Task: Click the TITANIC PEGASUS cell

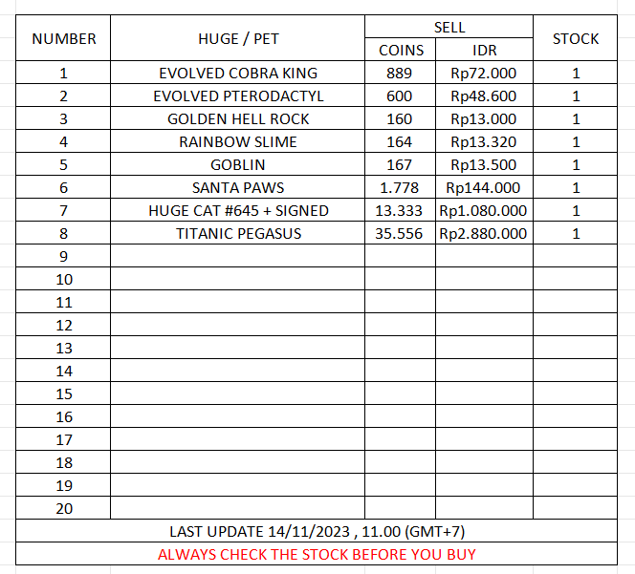Action: (238, 233)
